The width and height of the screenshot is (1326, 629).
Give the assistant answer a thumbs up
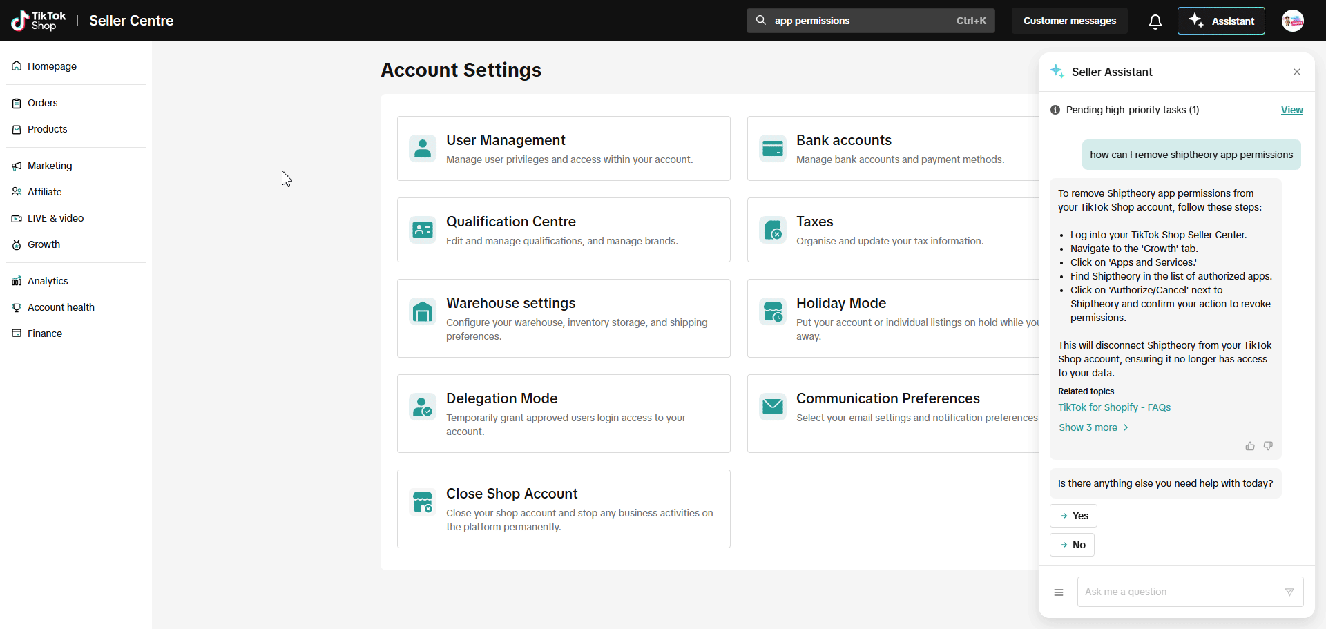tap(1250, 446)
